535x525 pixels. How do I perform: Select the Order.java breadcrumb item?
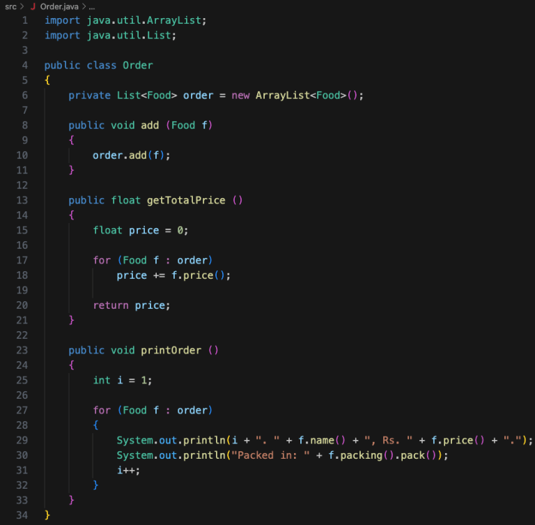tap(59, 6)
